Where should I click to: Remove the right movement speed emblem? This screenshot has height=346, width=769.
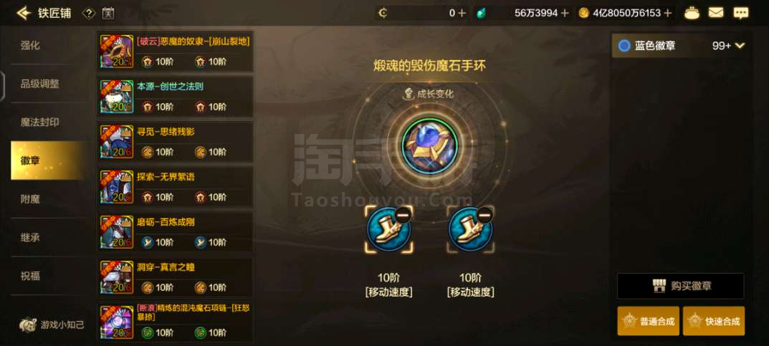point(484,215)
